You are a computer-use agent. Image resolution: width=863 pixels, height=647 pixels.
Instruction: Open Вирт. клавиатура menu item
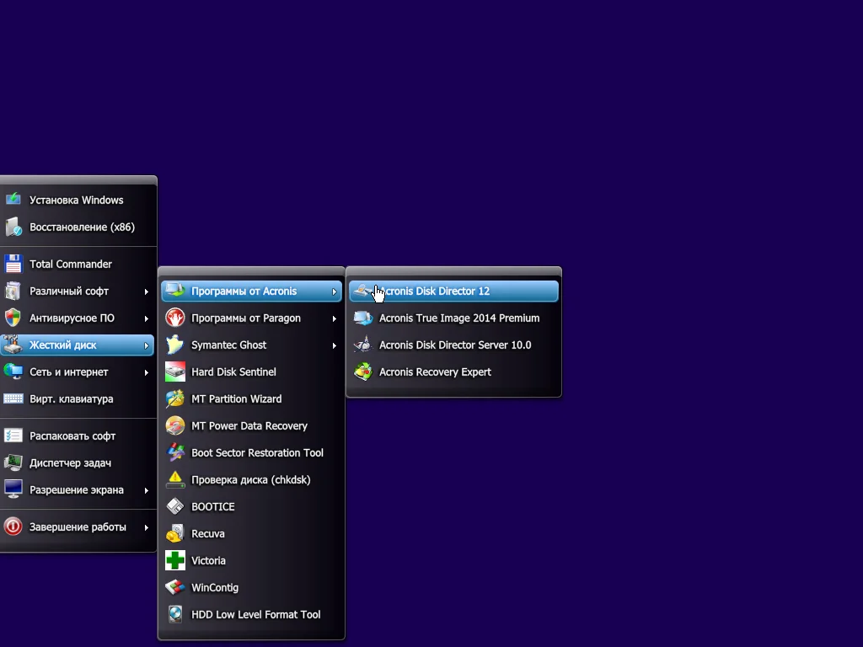point(71,398)
